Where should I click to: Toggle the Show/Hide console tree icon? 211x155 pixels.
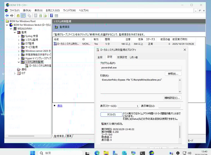23,16
